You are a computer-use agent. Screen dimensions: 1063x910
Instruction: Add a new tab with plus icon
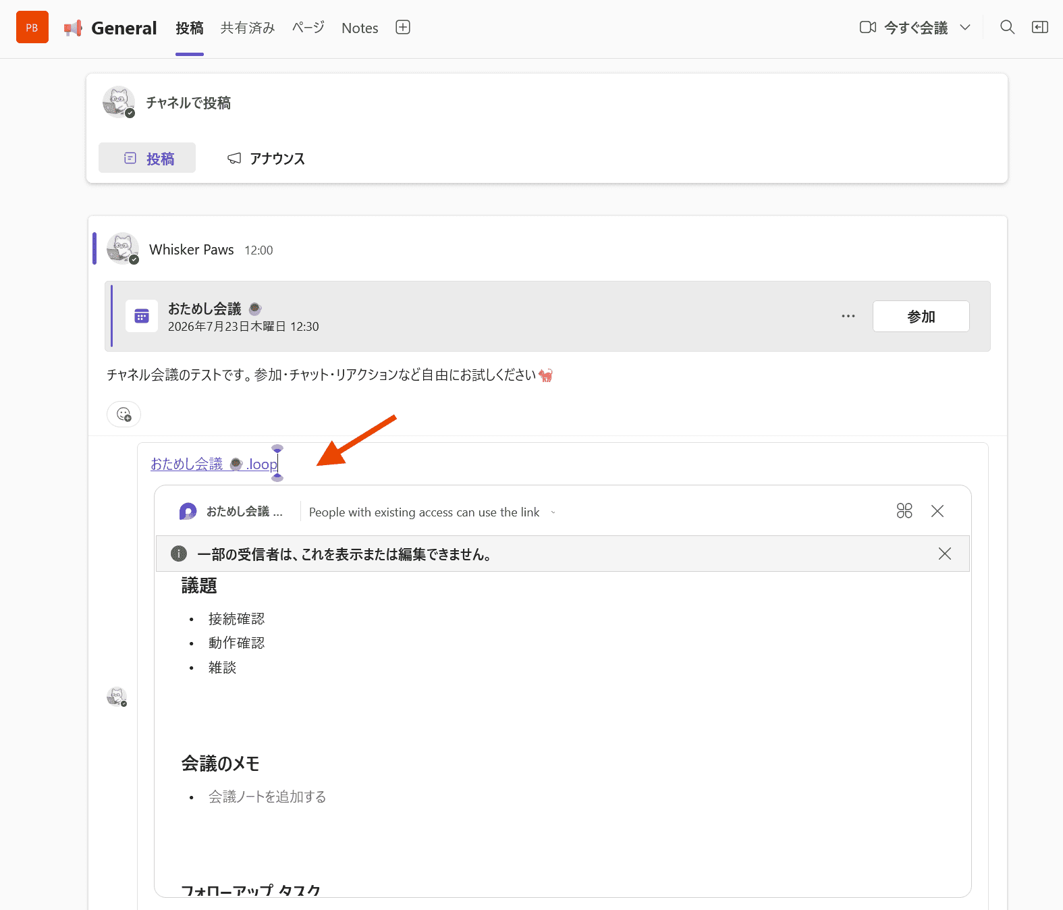point(403,27)
